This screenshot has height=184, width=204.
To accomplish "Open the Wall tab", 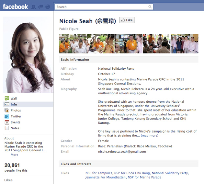I will [x=14, y=98].
